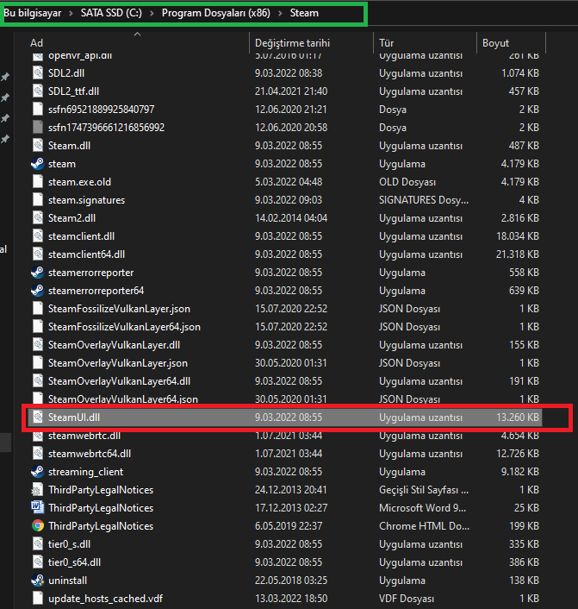The width and height of the screenshot is (578, 609).
Task: Click the Microsoft Word 9... type cell
Action: coord(422,508)
